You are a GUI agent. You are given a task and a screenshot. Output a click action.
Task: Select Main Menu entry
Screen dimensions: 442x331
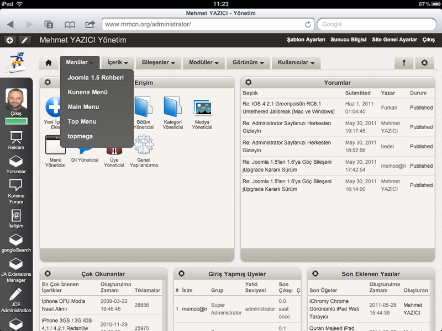click(x=83, y=107)
